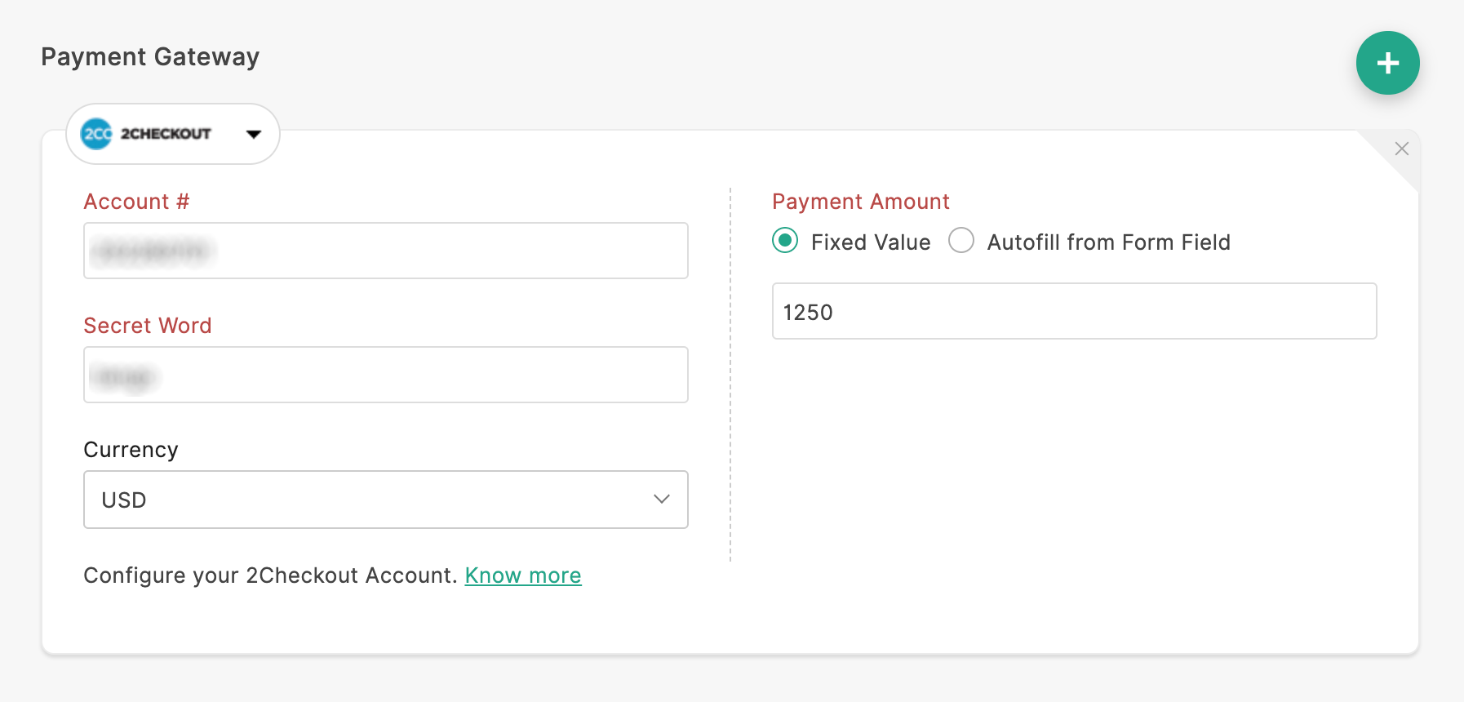This screenshot has width=1464, height=702.
Task: Click the Payment Gateway heading
Action: (x=150, y=57)
